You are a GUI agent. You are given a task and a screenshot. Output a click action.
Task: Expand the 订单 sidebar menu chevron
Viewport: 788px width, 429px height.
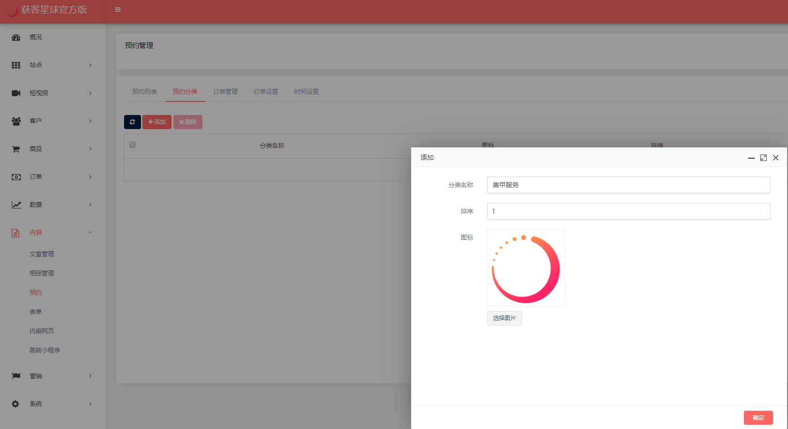(x=90, y=177)
